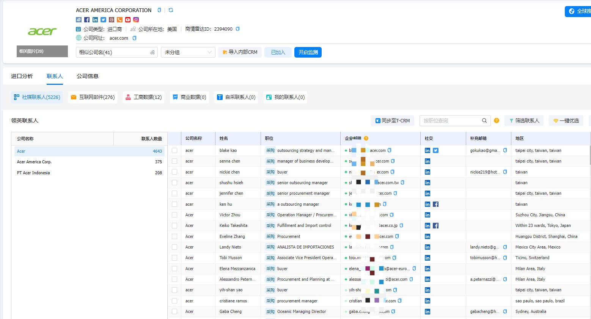
Task: Select the 我的联系人(0) tab
Action: click(x=285, y=97)
